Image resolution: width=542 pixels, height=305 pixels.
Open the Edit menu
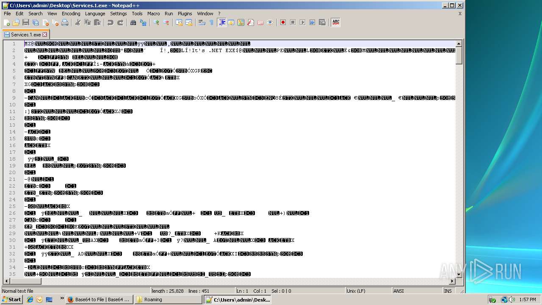[19, 14]
